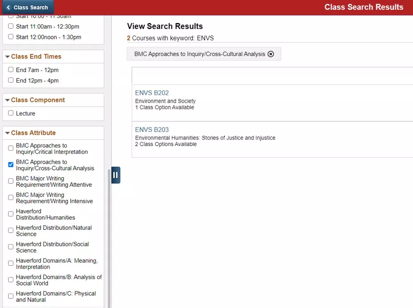Enable BMC Approaches to Inquiry/Critical Interpretation

click(11, 148)
